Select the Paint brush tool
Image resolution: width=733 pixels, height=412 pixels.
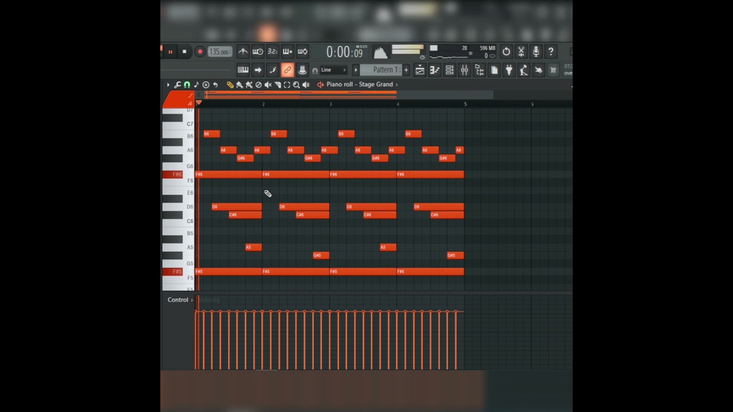point(239,85)
